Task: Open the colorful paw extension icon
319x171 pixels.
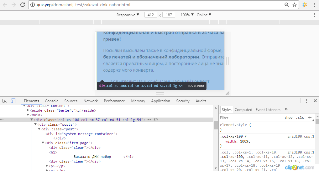Action: click(x=305, y=5)
